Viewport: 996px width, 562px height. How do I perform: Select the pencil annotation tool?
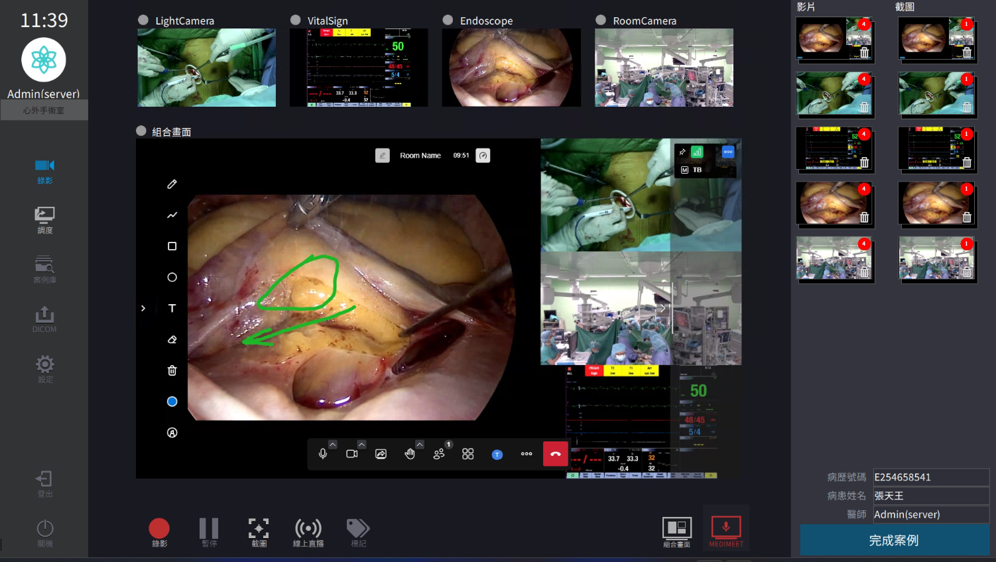(x=172, y=184)
